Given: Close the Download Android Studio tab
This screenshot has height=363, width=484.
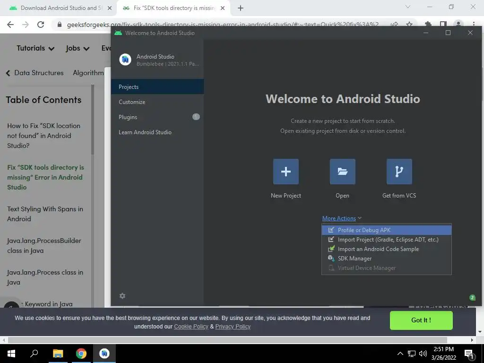Looking at the screenshot, I should tap(110, 9).
